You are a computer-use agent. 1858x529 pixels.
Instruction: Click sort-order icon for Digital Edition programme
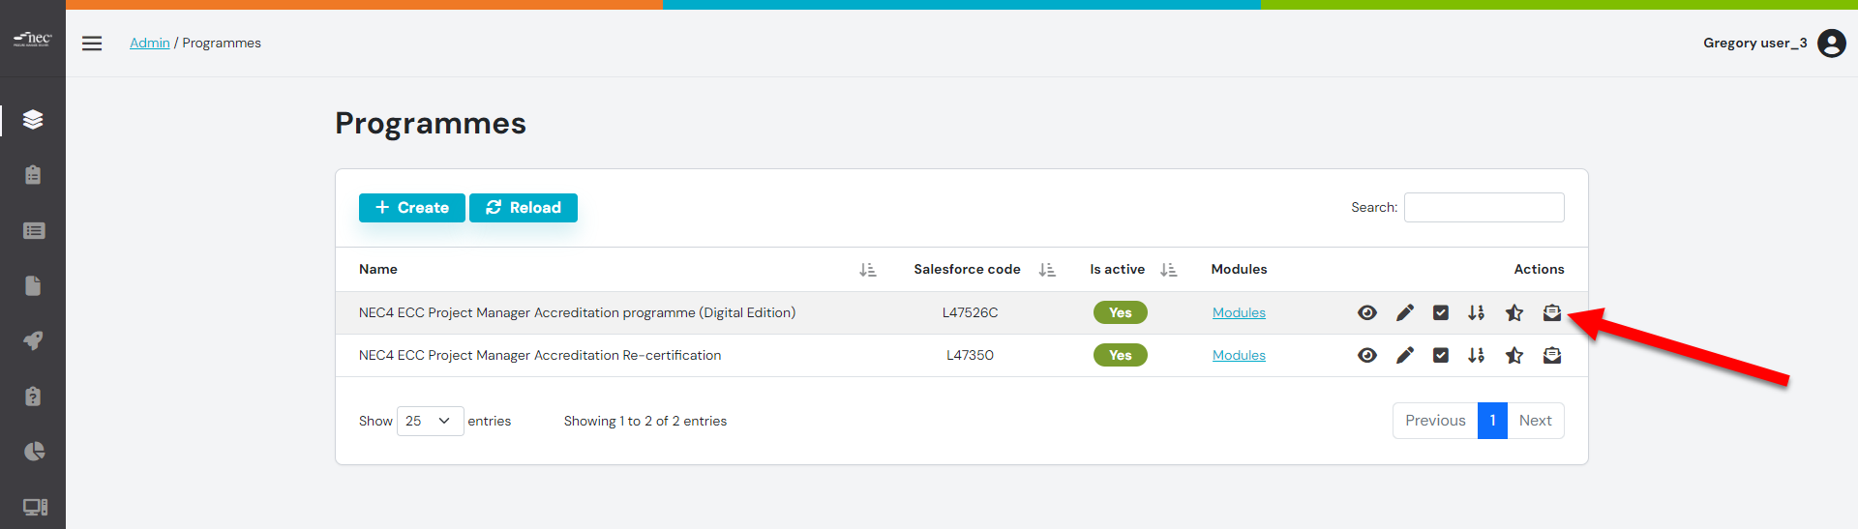1476,312
